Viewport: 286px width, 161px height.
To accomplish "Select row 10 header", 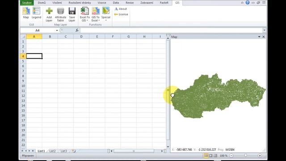I will coord(23,86).
